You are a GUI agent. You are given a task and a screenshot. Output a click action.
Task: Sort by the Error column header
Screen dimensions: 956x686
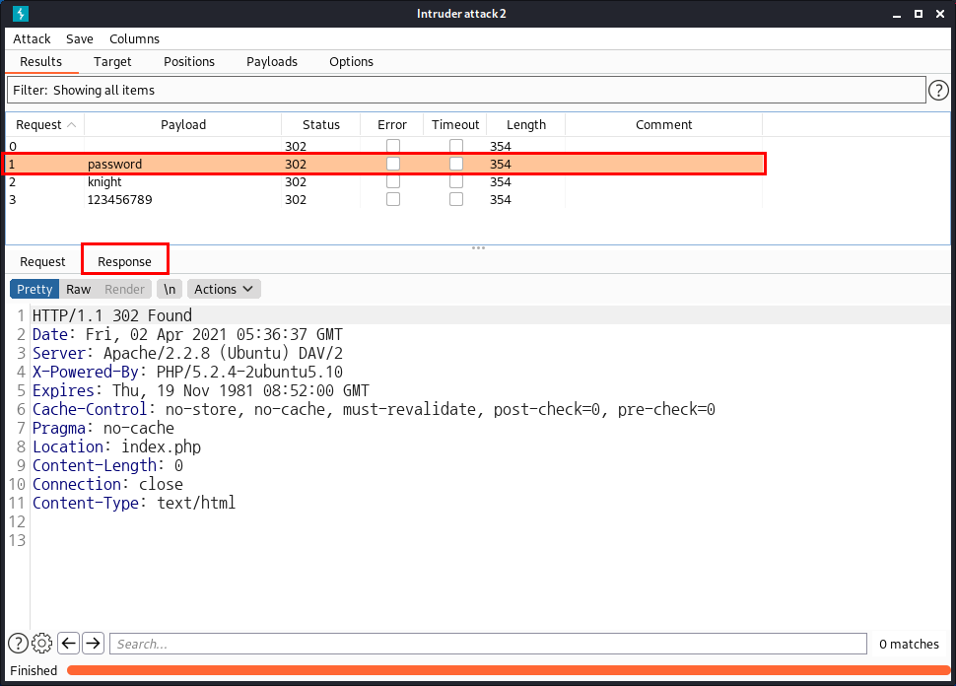pyautogui.click(x=392, y=124)
